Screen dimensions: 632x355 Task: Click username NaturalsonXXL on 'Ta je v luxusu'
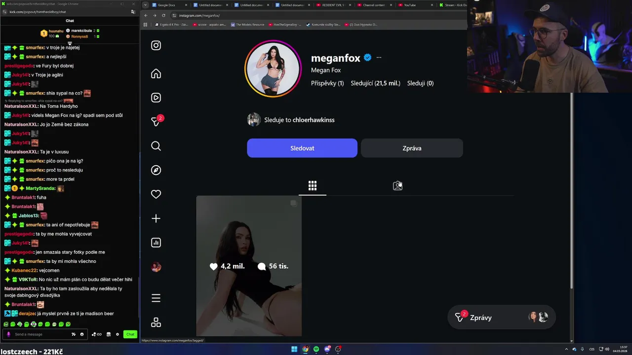click(21, 152)
